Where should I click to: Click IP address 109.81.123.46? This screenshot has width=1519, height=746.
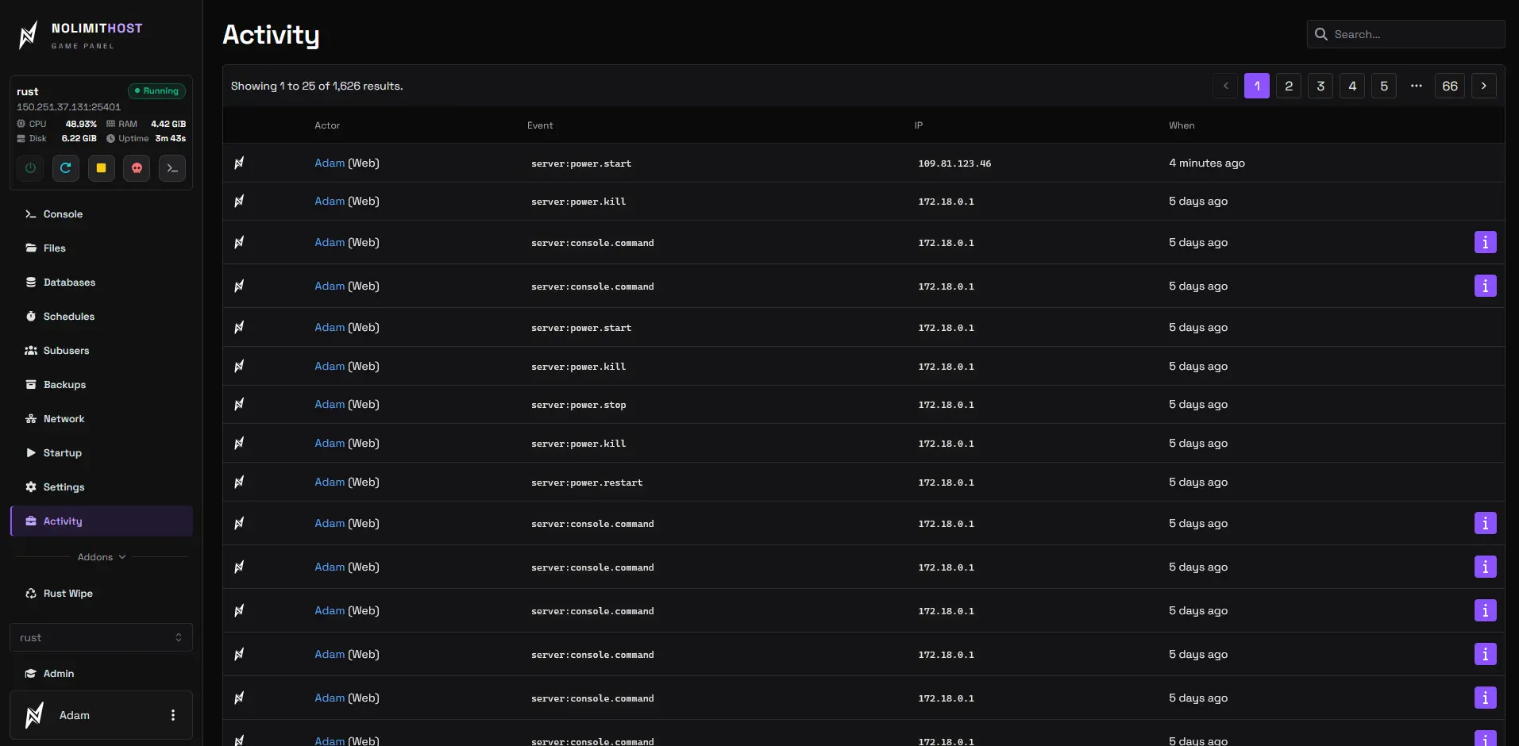pos(954,163)
